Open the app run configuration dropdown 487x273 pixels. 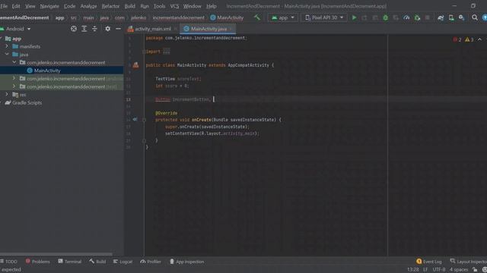click(282, 17)
